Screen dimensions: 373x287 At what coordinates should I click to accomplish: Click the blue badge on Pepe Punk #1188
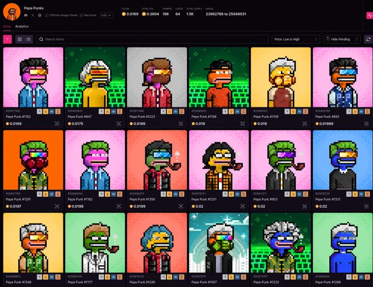click(x=237, y=111)
